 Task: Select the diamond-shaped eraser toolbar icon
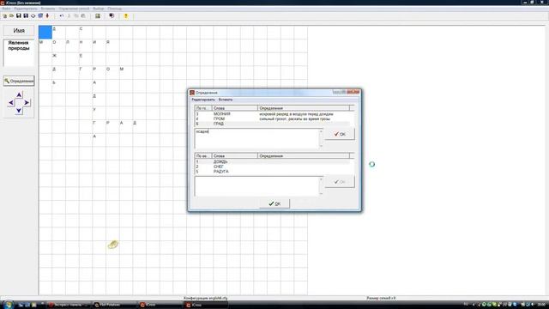pos(33,16)
